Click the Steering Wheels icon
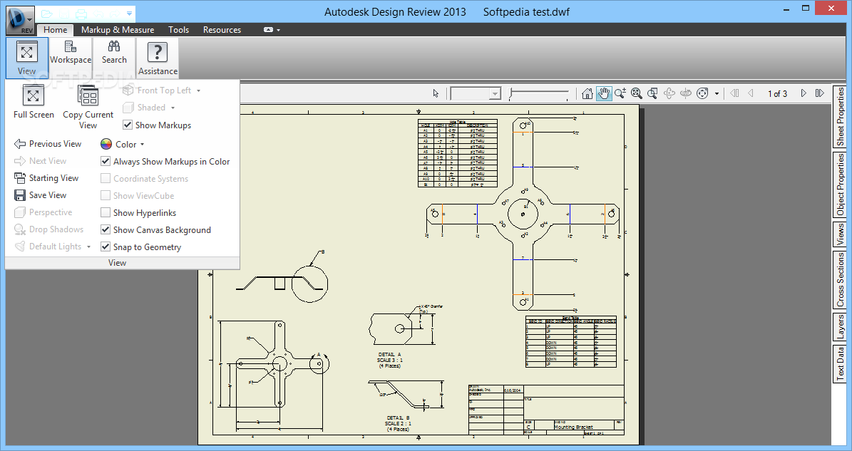The image size is (852, 451). pyautogui.click(x=702, y=93)
